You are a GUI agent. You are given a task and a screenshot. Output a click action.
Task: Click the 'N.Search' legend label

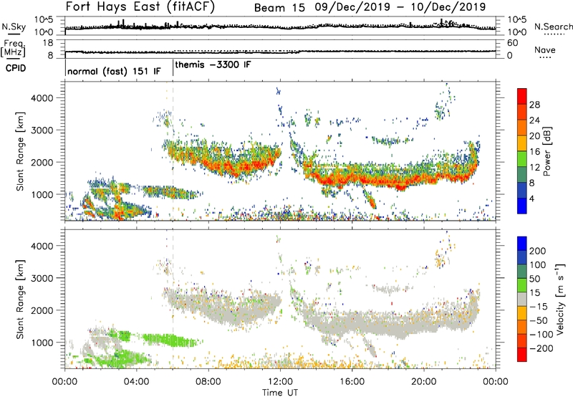coord(553,27)
